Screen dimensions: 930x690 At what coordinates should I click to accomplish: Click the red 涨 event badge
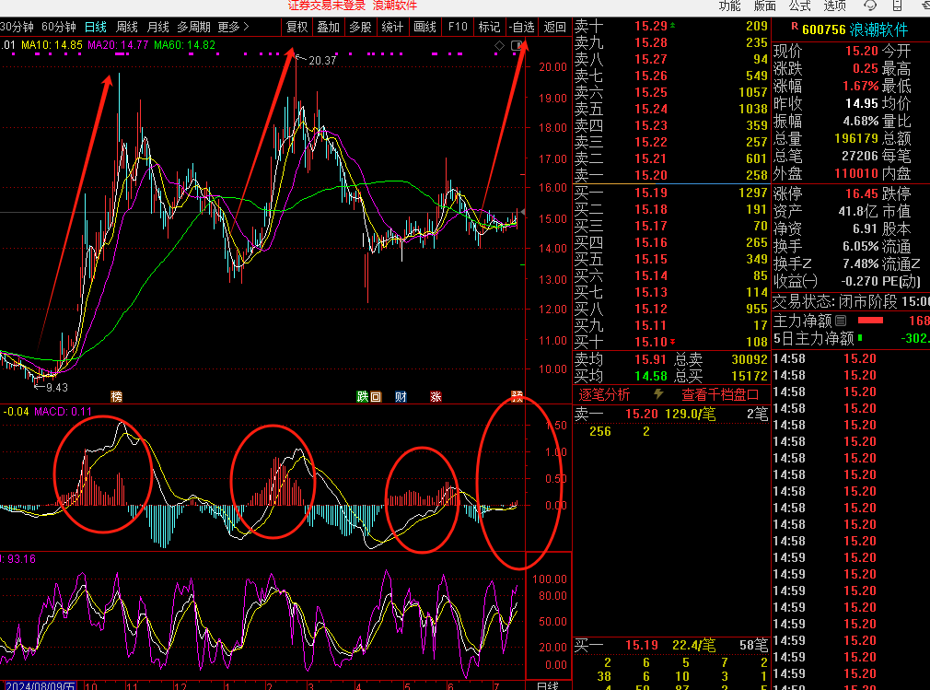pyautogui.click(x=436, y=397)
